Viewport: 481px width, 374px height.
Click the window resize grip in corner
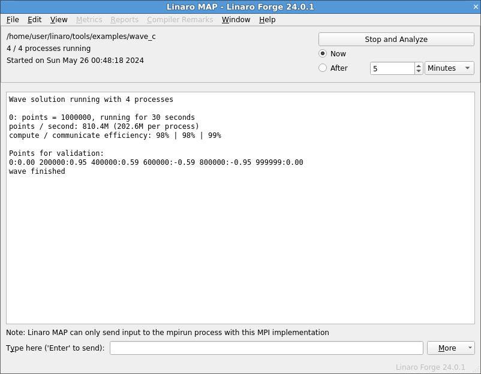coord(477,370)
